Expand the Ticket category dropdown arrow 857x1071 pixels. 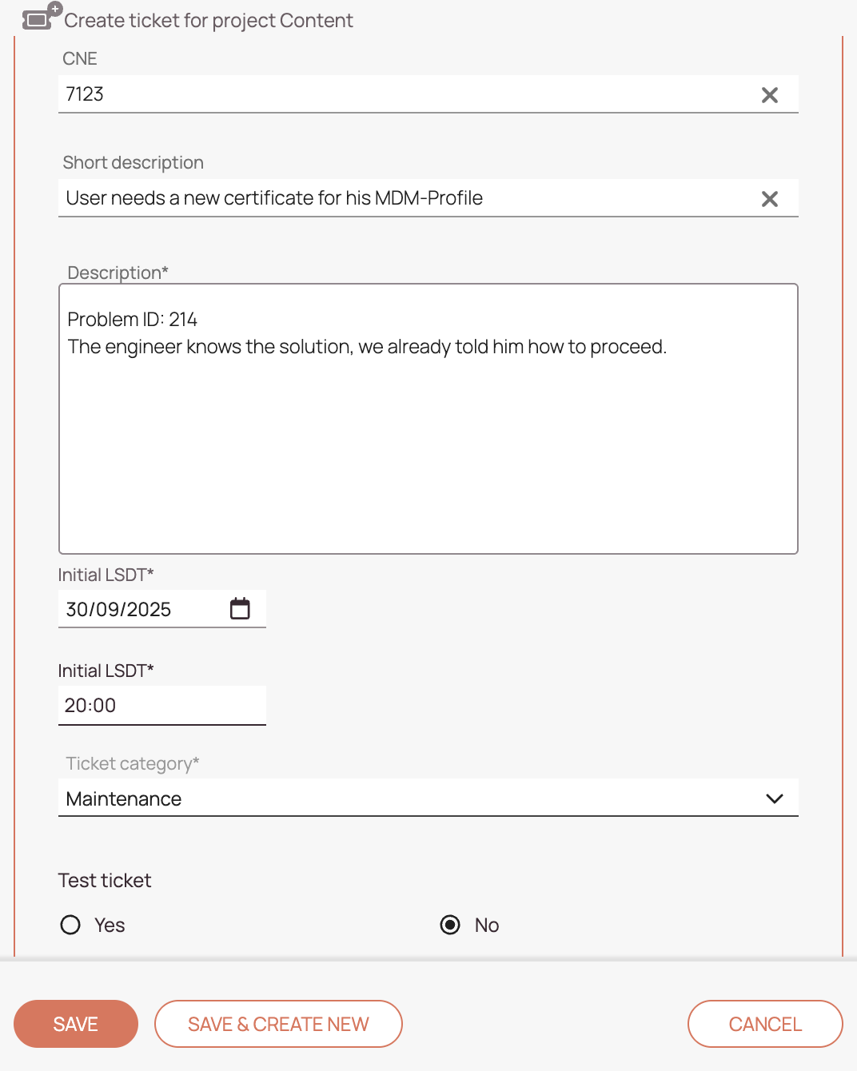pos(774,798)
